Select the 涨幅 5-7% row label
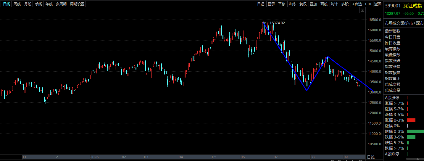The image size is (424, 161). click(x=394, y=109)
